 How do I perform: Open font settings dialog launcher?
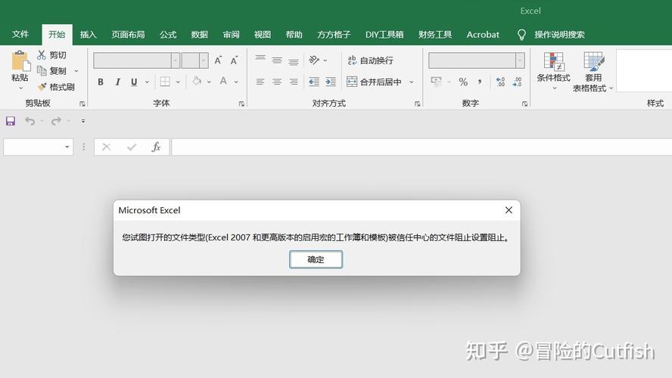pyautogui.click(x=241, y=104)
